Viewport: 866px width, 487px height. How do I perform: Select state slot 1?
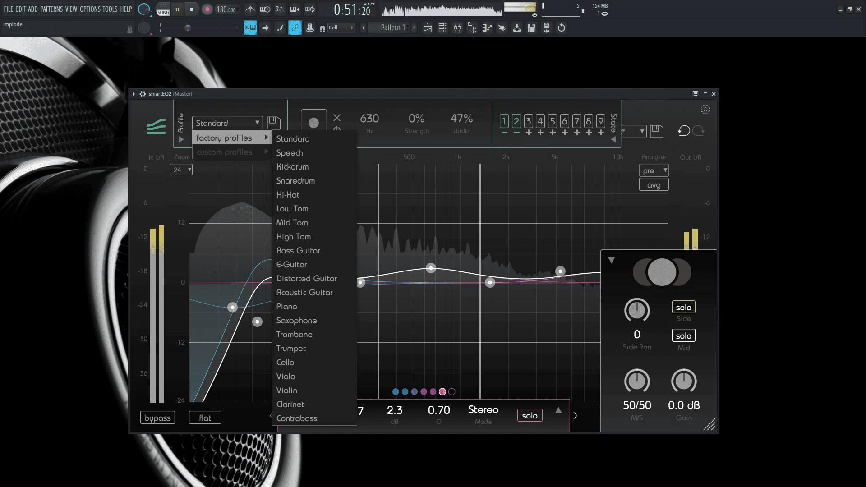[x=504, y=121]
